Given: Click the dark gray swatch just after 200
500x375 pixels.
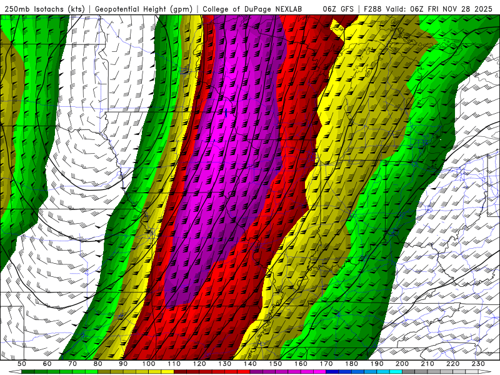Looking at the screenshot, I should [409, 372].
